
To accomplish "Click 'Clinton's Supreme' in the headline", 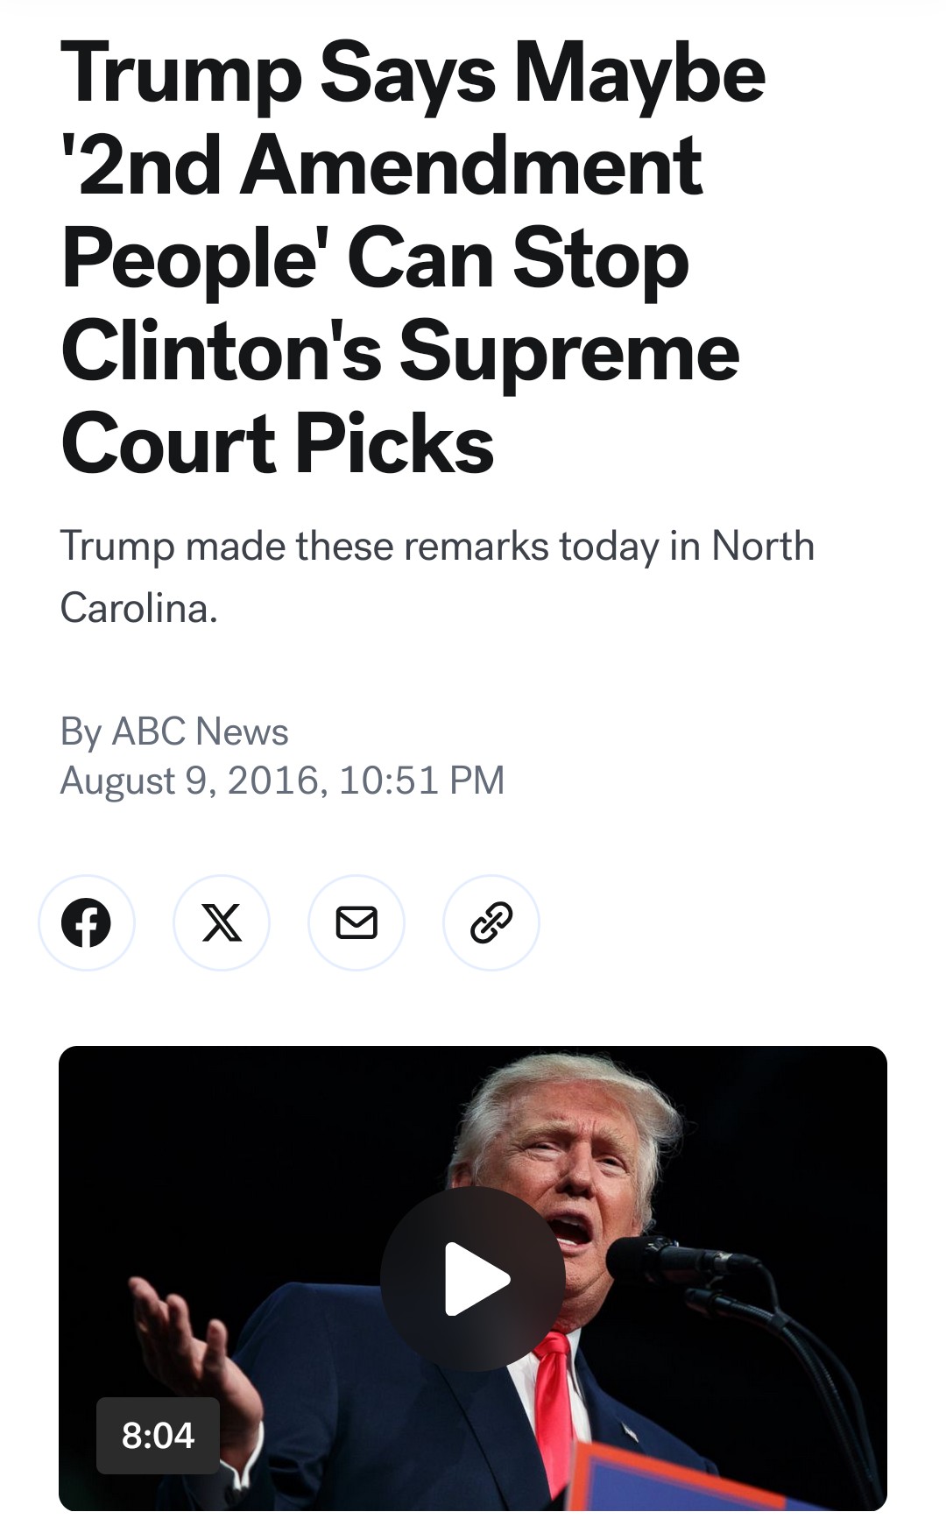I will click(x=400, y=352).
